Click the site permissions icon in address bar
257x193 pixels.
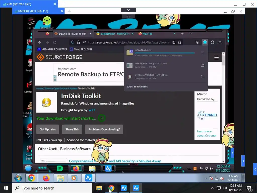84,42
